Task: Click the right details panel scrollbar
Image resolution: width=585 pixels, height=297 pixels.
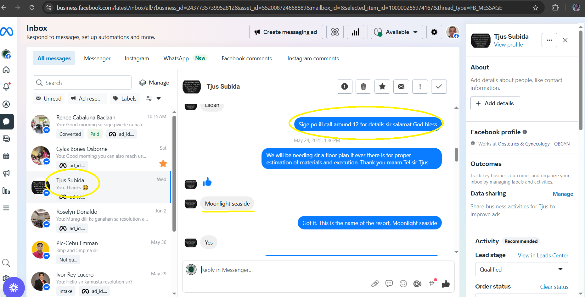Action: pos(581,80)
